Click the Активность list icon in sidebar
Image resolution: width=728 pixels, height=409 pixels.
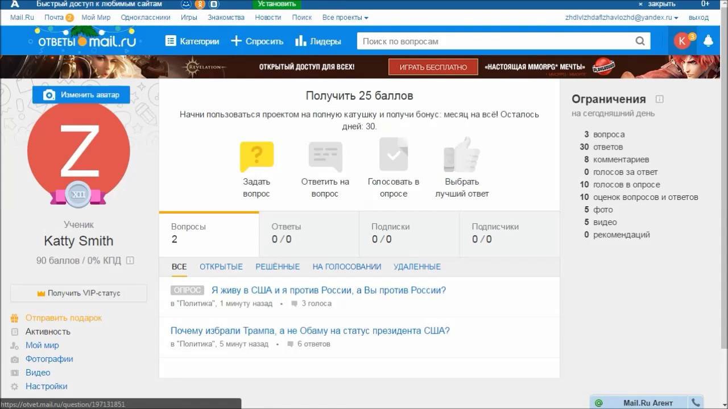tap(15, 332)
